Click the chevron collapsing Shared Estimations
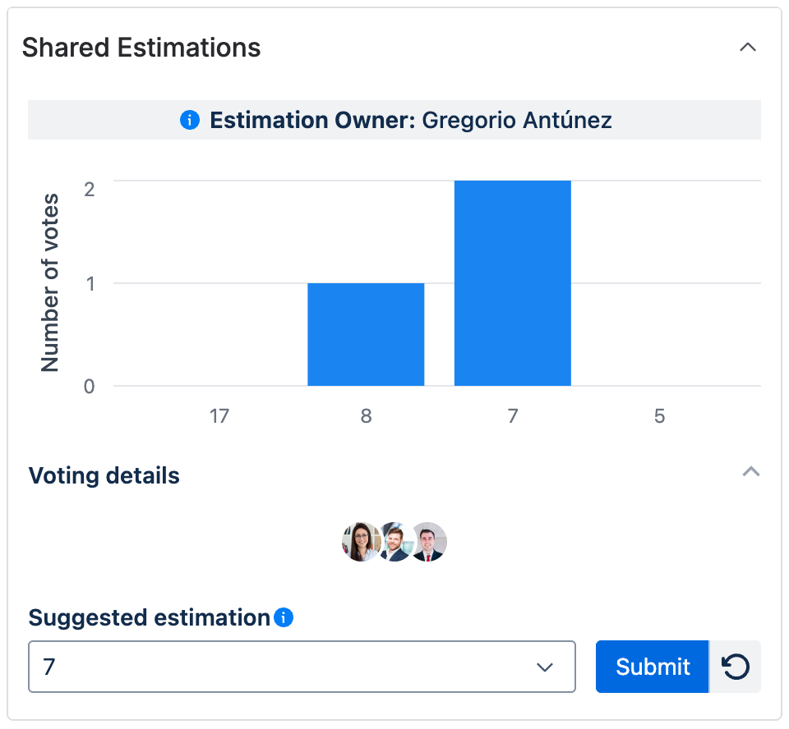The width and height of the screenshot is (789, 729). click(748, 48)
